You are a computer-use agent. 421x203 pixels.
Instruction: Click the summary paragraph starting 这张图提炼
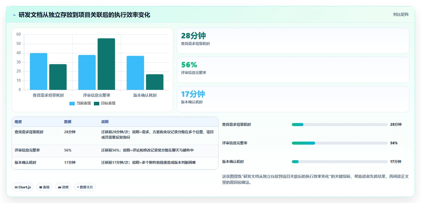pyautogui.click(x=315, y=179)
